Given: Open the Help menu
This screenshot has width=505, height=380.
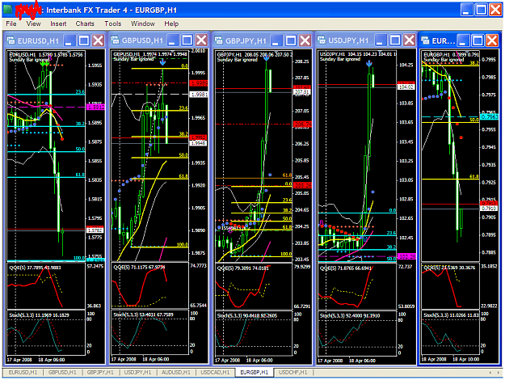Looking at the screenshot, I should 171,23.
